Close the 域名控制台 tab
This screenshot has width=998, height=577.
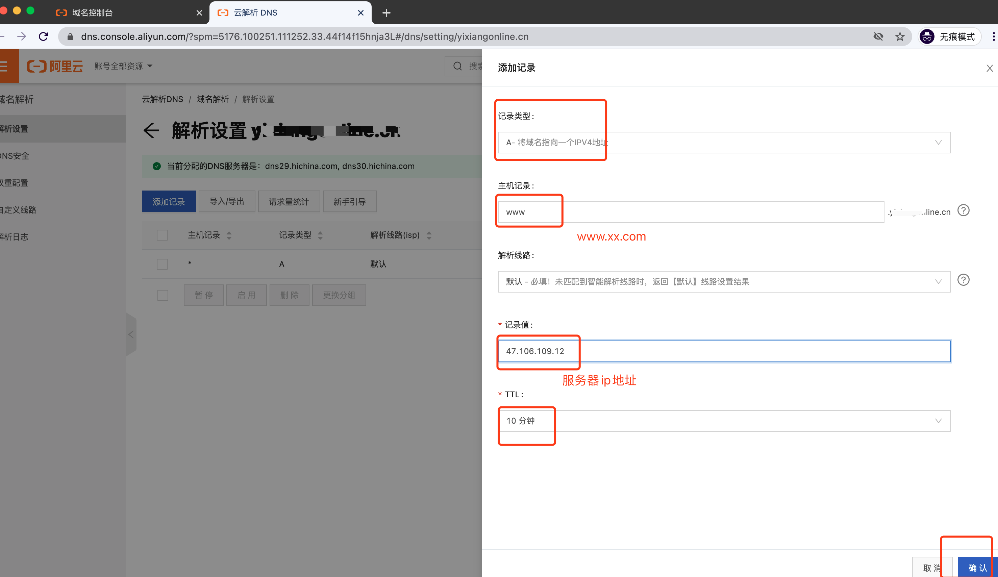click(x=199, y=13)
